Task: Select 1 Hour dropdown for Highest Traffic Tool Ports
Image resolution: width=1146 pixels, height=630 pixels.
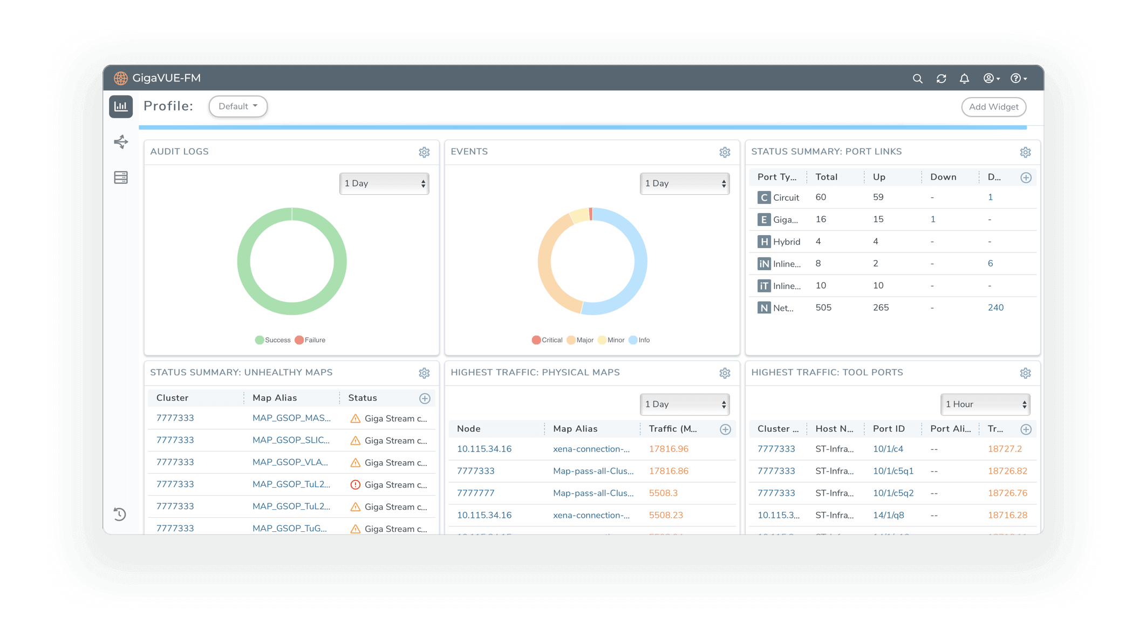Action: pyautogui.click(x=985, y=403)
